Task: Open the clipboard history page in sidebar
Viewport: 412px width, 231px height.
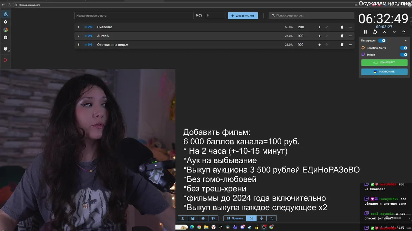Action: [5, 38]
